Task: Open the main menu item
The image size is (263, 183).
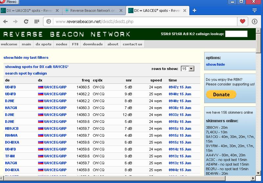Action: click(x=27, y=44)
